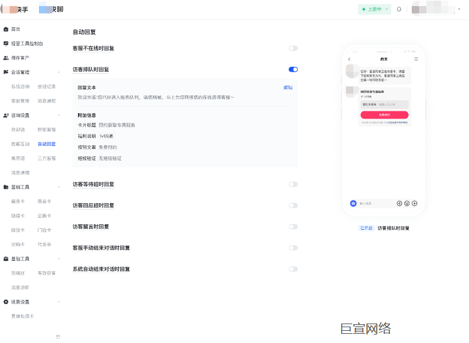
Task: Select 自动回复 in the sidebar
Action: (x=47, y=144)
